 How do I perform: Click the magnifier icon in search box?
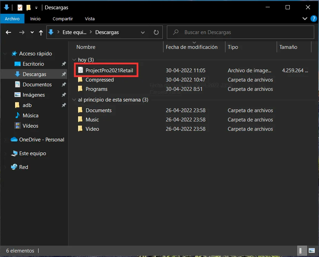(x=176, y=32)
